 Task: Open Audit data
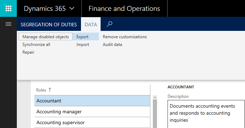pyautogui.click(x=113, y=45)
